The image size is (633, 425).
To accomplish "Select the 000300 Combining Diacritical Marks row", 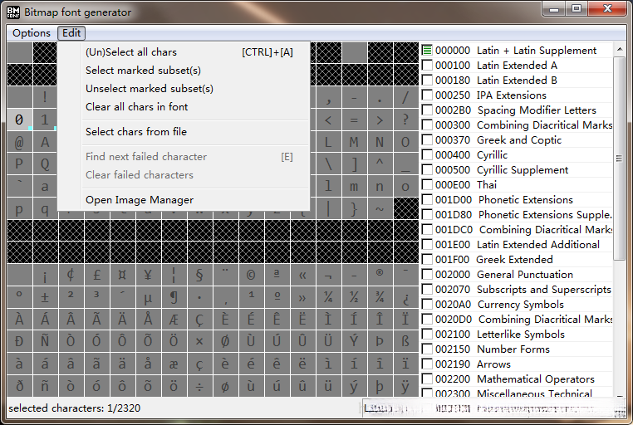I will pyautogui.click(x=517, y=125).
